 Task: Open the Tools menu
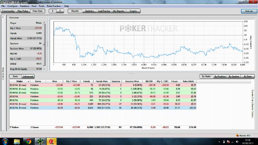click(x=42, y=6)
